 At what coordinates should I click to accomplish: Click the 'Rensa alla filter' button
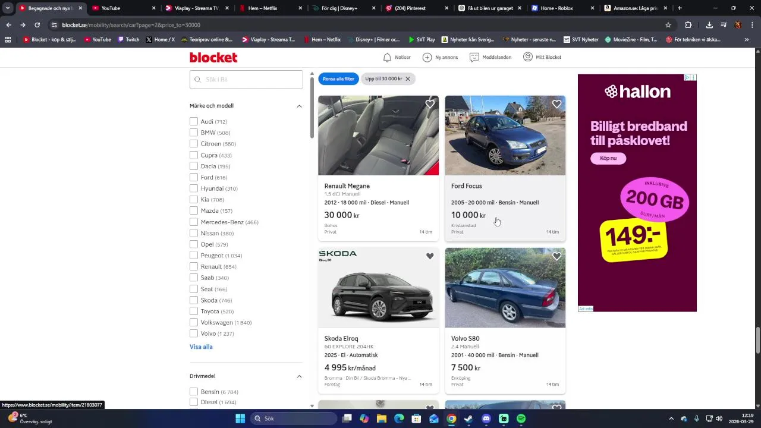(x=338, y=78)
